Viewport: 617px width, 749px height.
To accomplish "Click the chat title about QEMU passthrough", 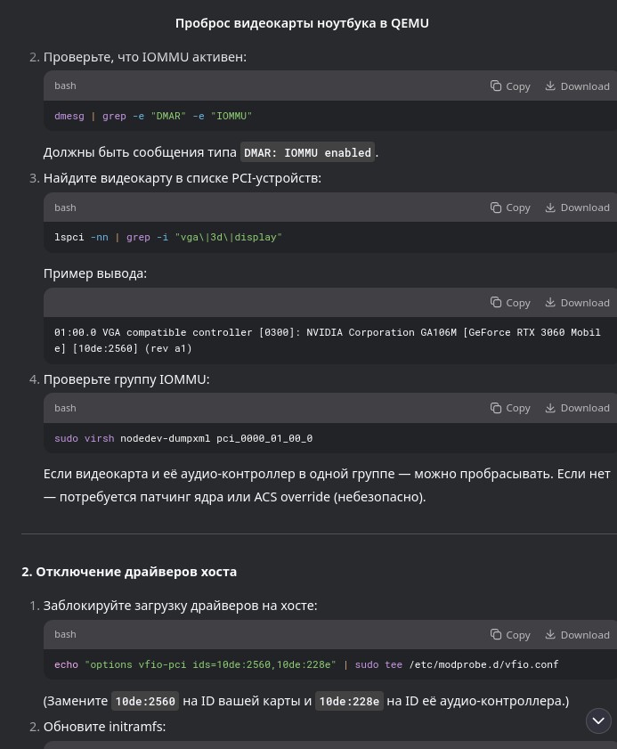I will [x=302, y=23].
